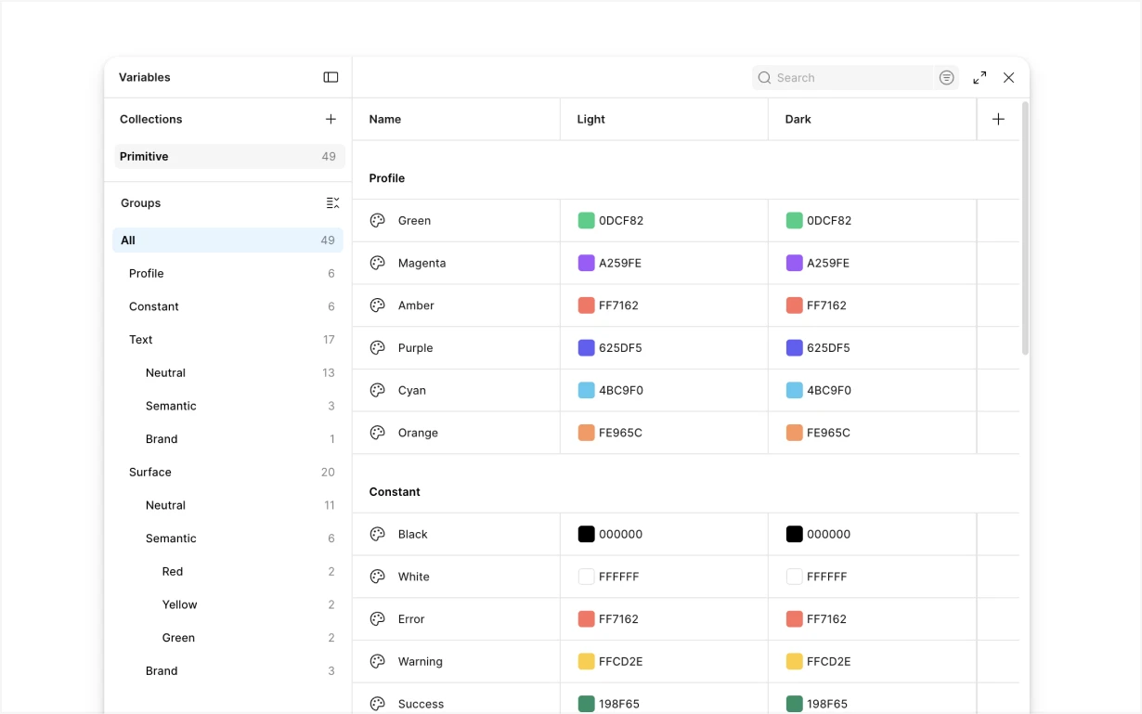Click the Dark mode swatch for Magenta
This screenshot has width=1142, height=714.
pyautogui.click(x=794, y=264)
